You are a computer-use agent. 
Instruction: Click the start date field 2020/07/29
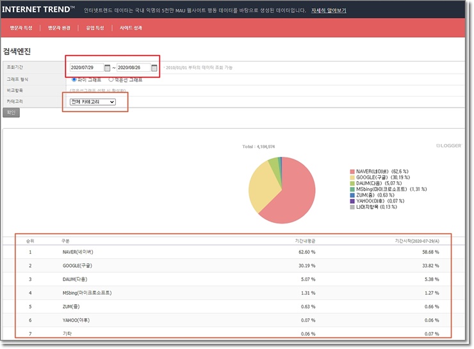86,68
